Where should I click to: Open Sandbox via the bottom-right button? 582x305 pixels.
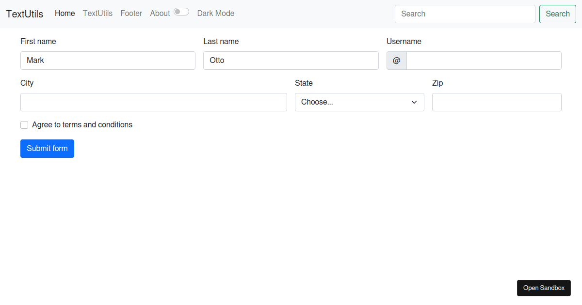[x=544, y=288]
